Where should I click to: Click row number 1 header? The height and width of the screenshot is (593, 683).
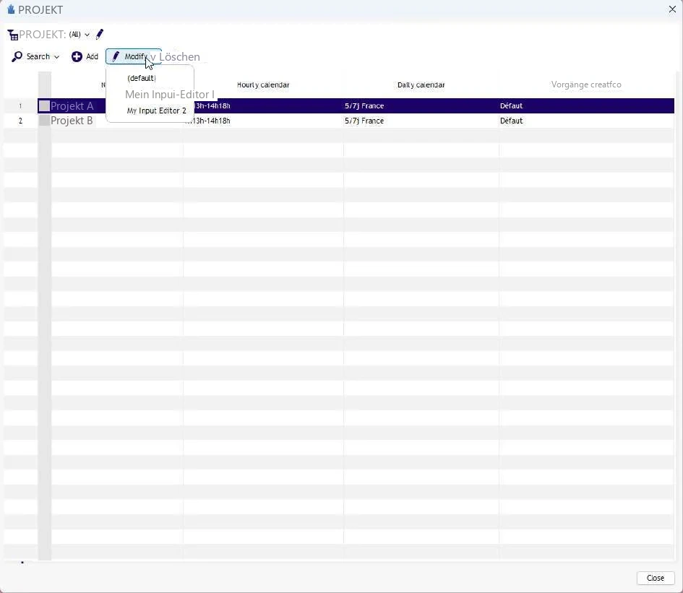(x=20, y=105)
